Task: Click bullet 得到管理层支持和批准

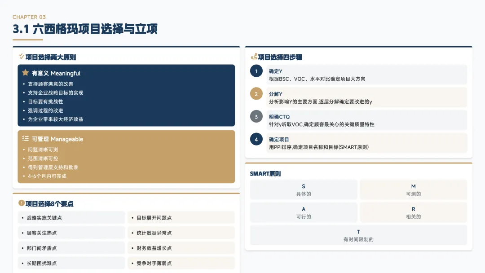Action: [53, 167]
